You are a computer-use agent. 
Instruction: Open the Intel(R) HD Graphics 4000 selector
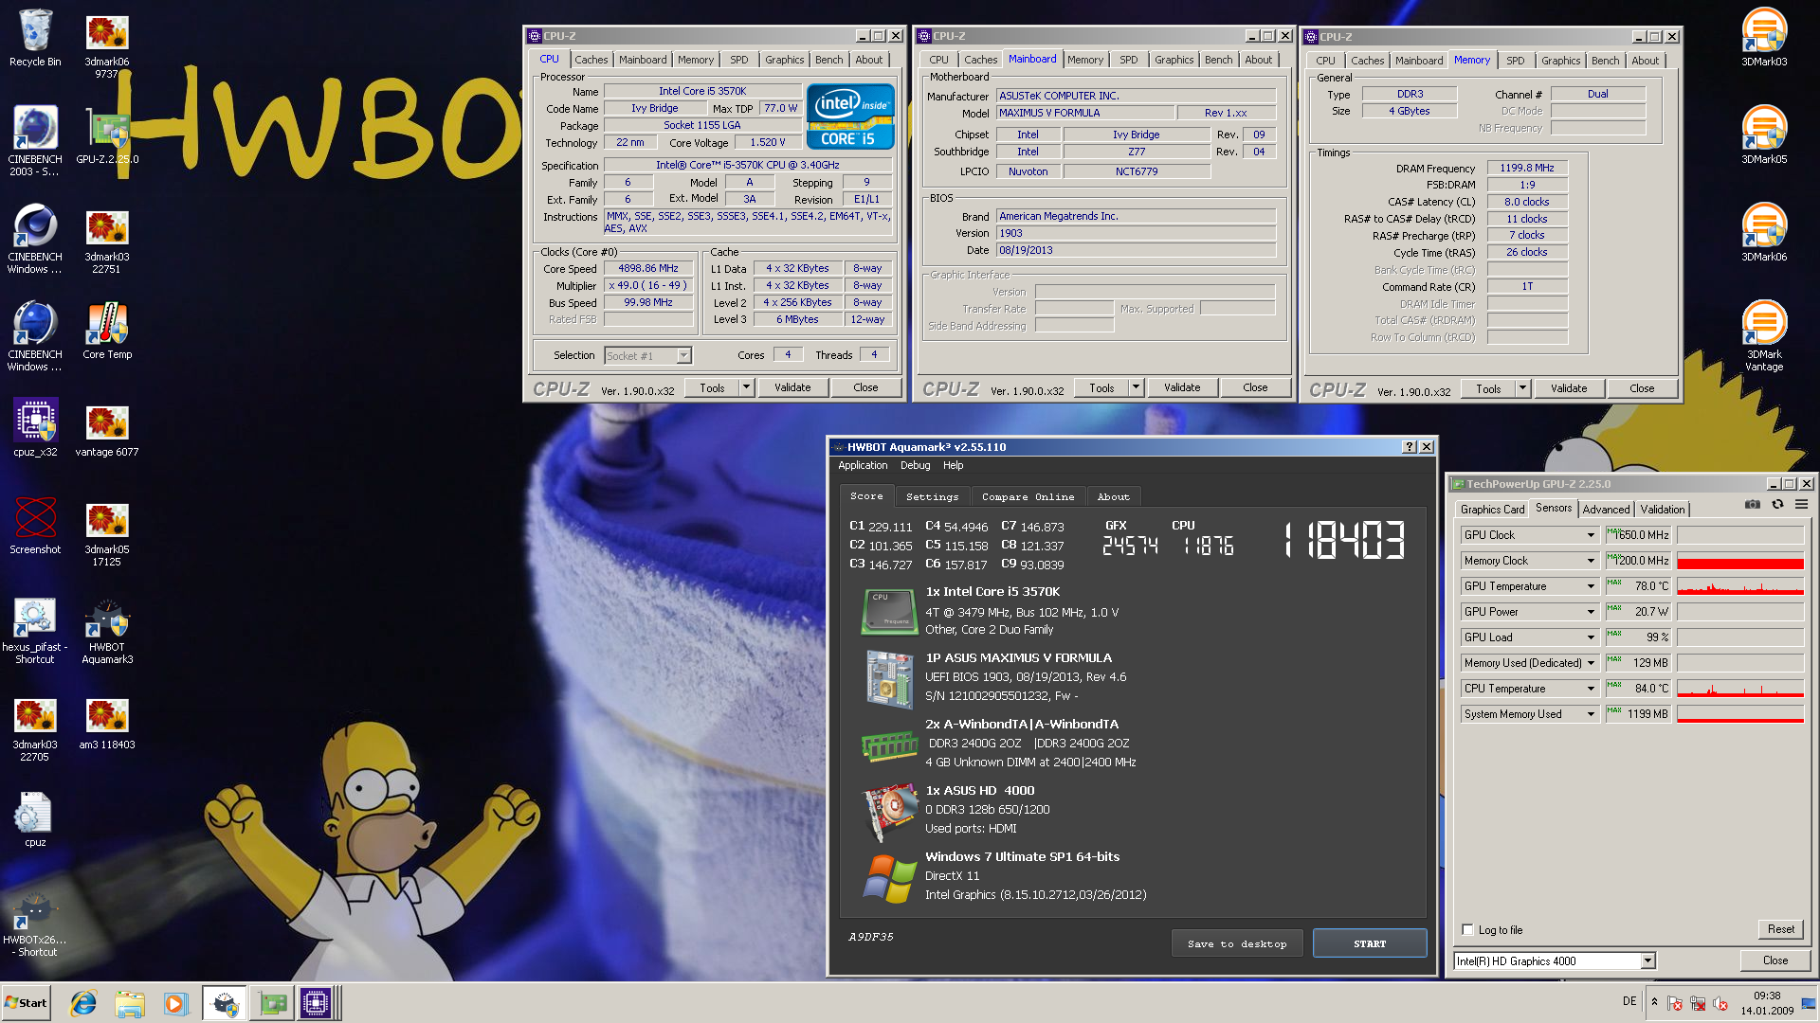pos(1554,960)
